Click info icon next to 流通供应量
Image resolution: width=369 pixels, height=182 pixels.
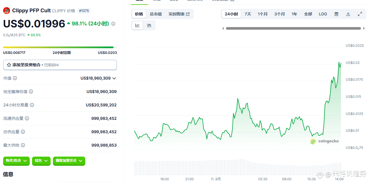[x=27, y=118]
